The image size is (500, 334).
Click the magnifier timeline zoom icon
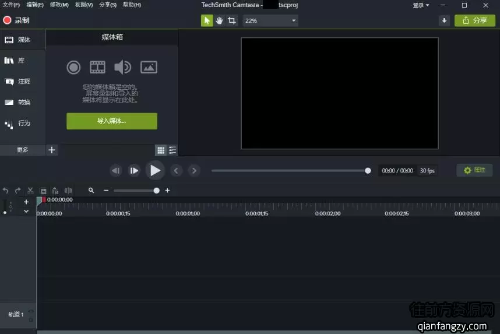(x=91, y=191)
